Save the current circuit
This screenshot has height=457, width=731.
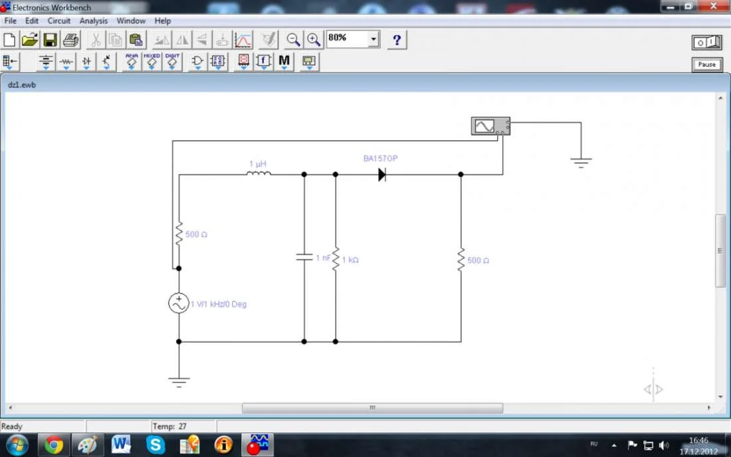[50, 40]
